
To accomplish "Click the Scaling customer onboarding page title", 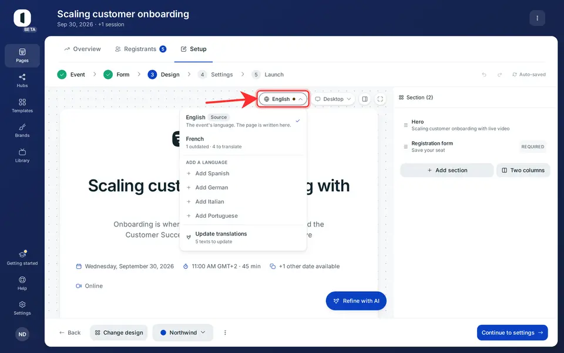I will tap(123, 14).
